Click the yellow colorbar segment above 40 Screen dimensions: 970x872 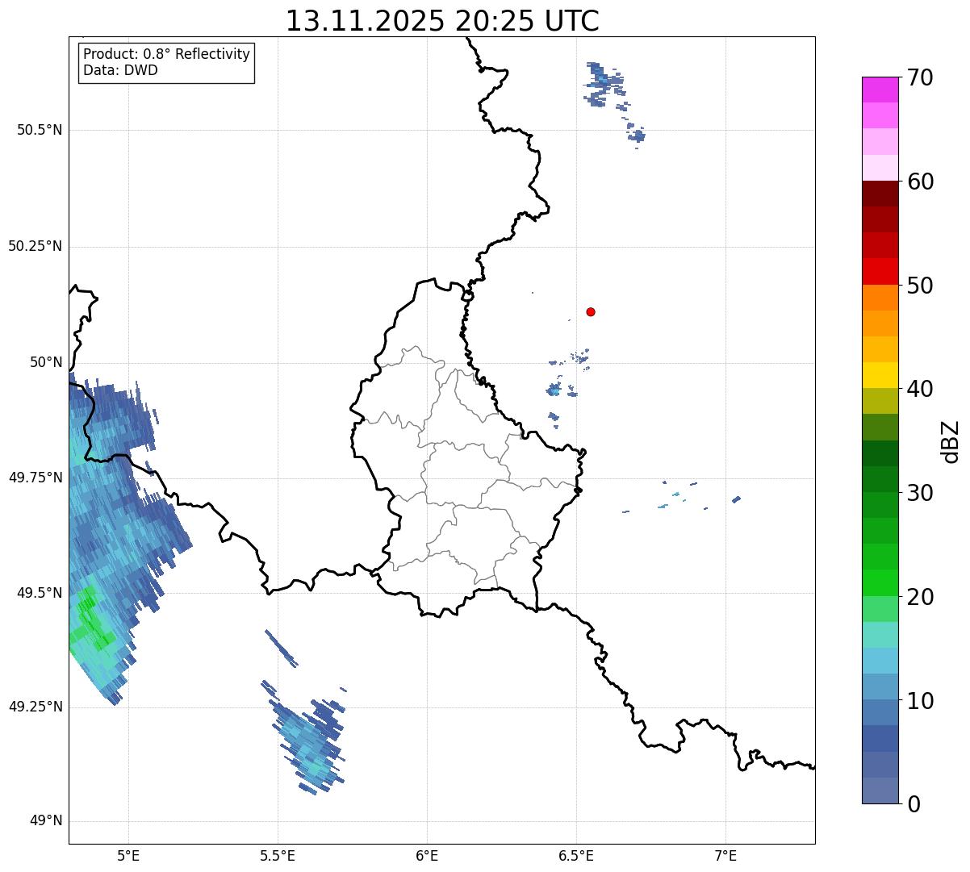click(x=881, y=376)
